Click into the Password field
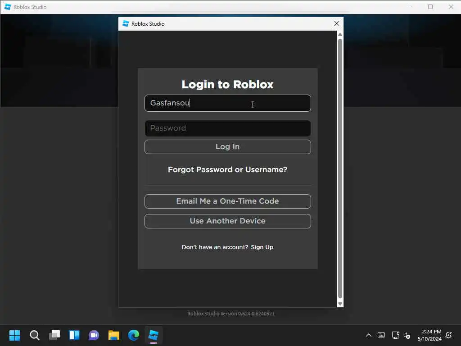 tap(227, 128)
